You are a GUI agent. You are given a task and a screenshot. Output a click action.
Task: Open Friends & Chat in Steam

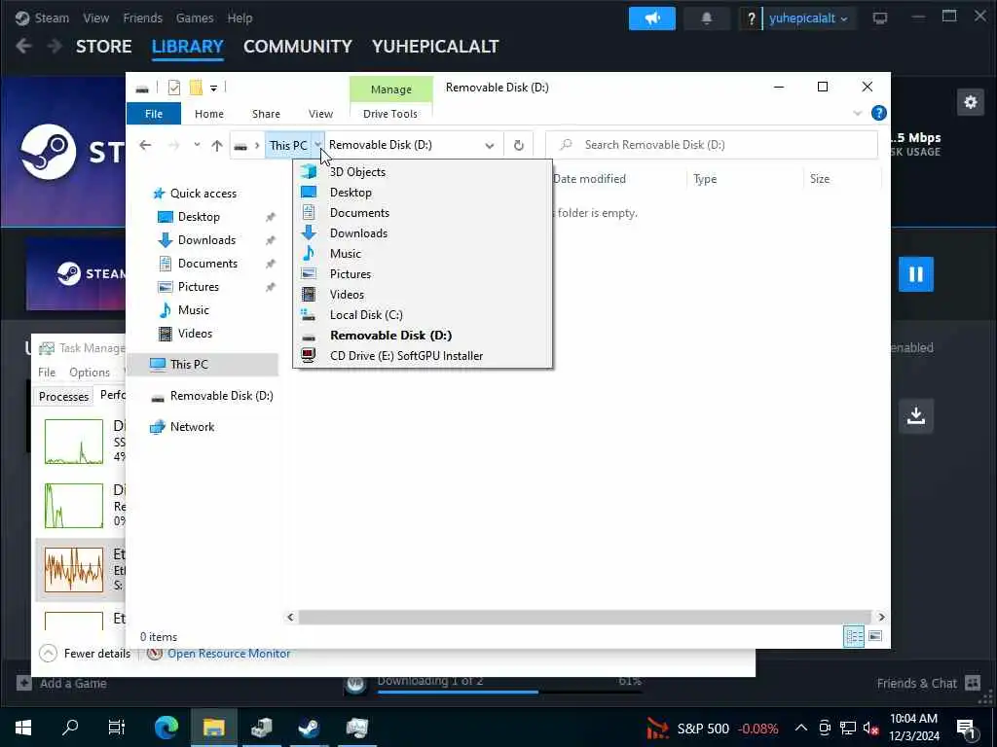coord(928,684)
